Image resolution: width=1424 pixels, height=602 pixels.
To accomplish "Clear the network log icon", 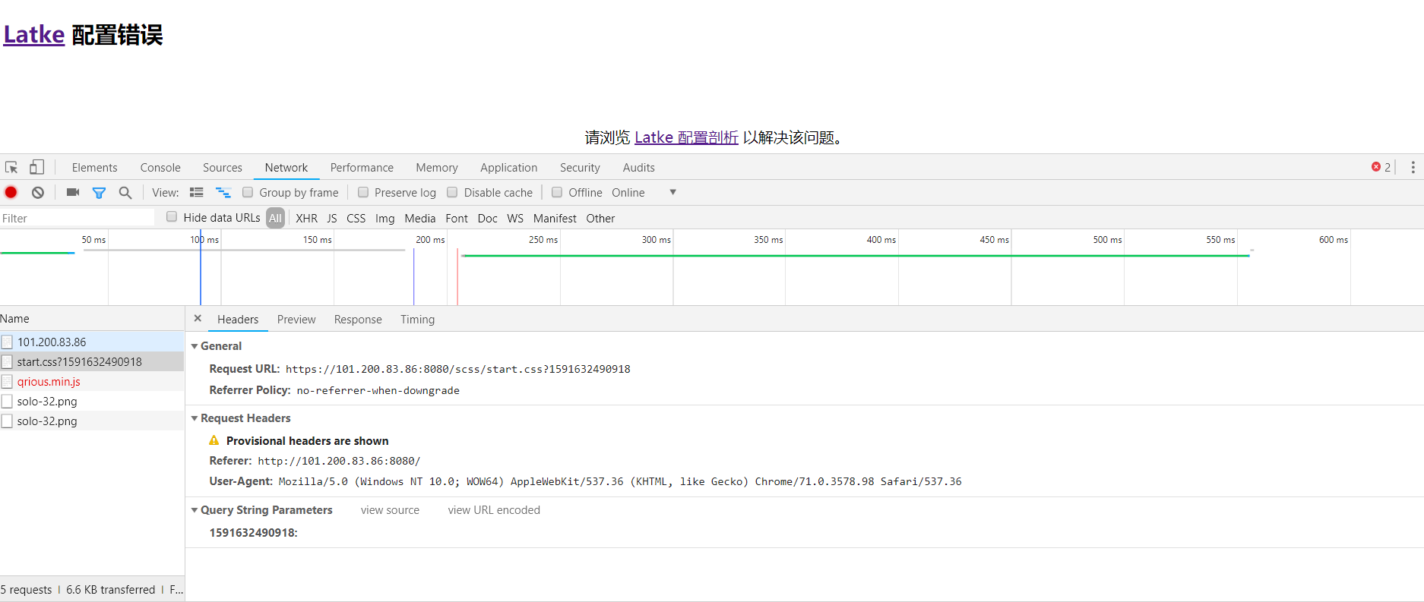I will pos(38,192).
